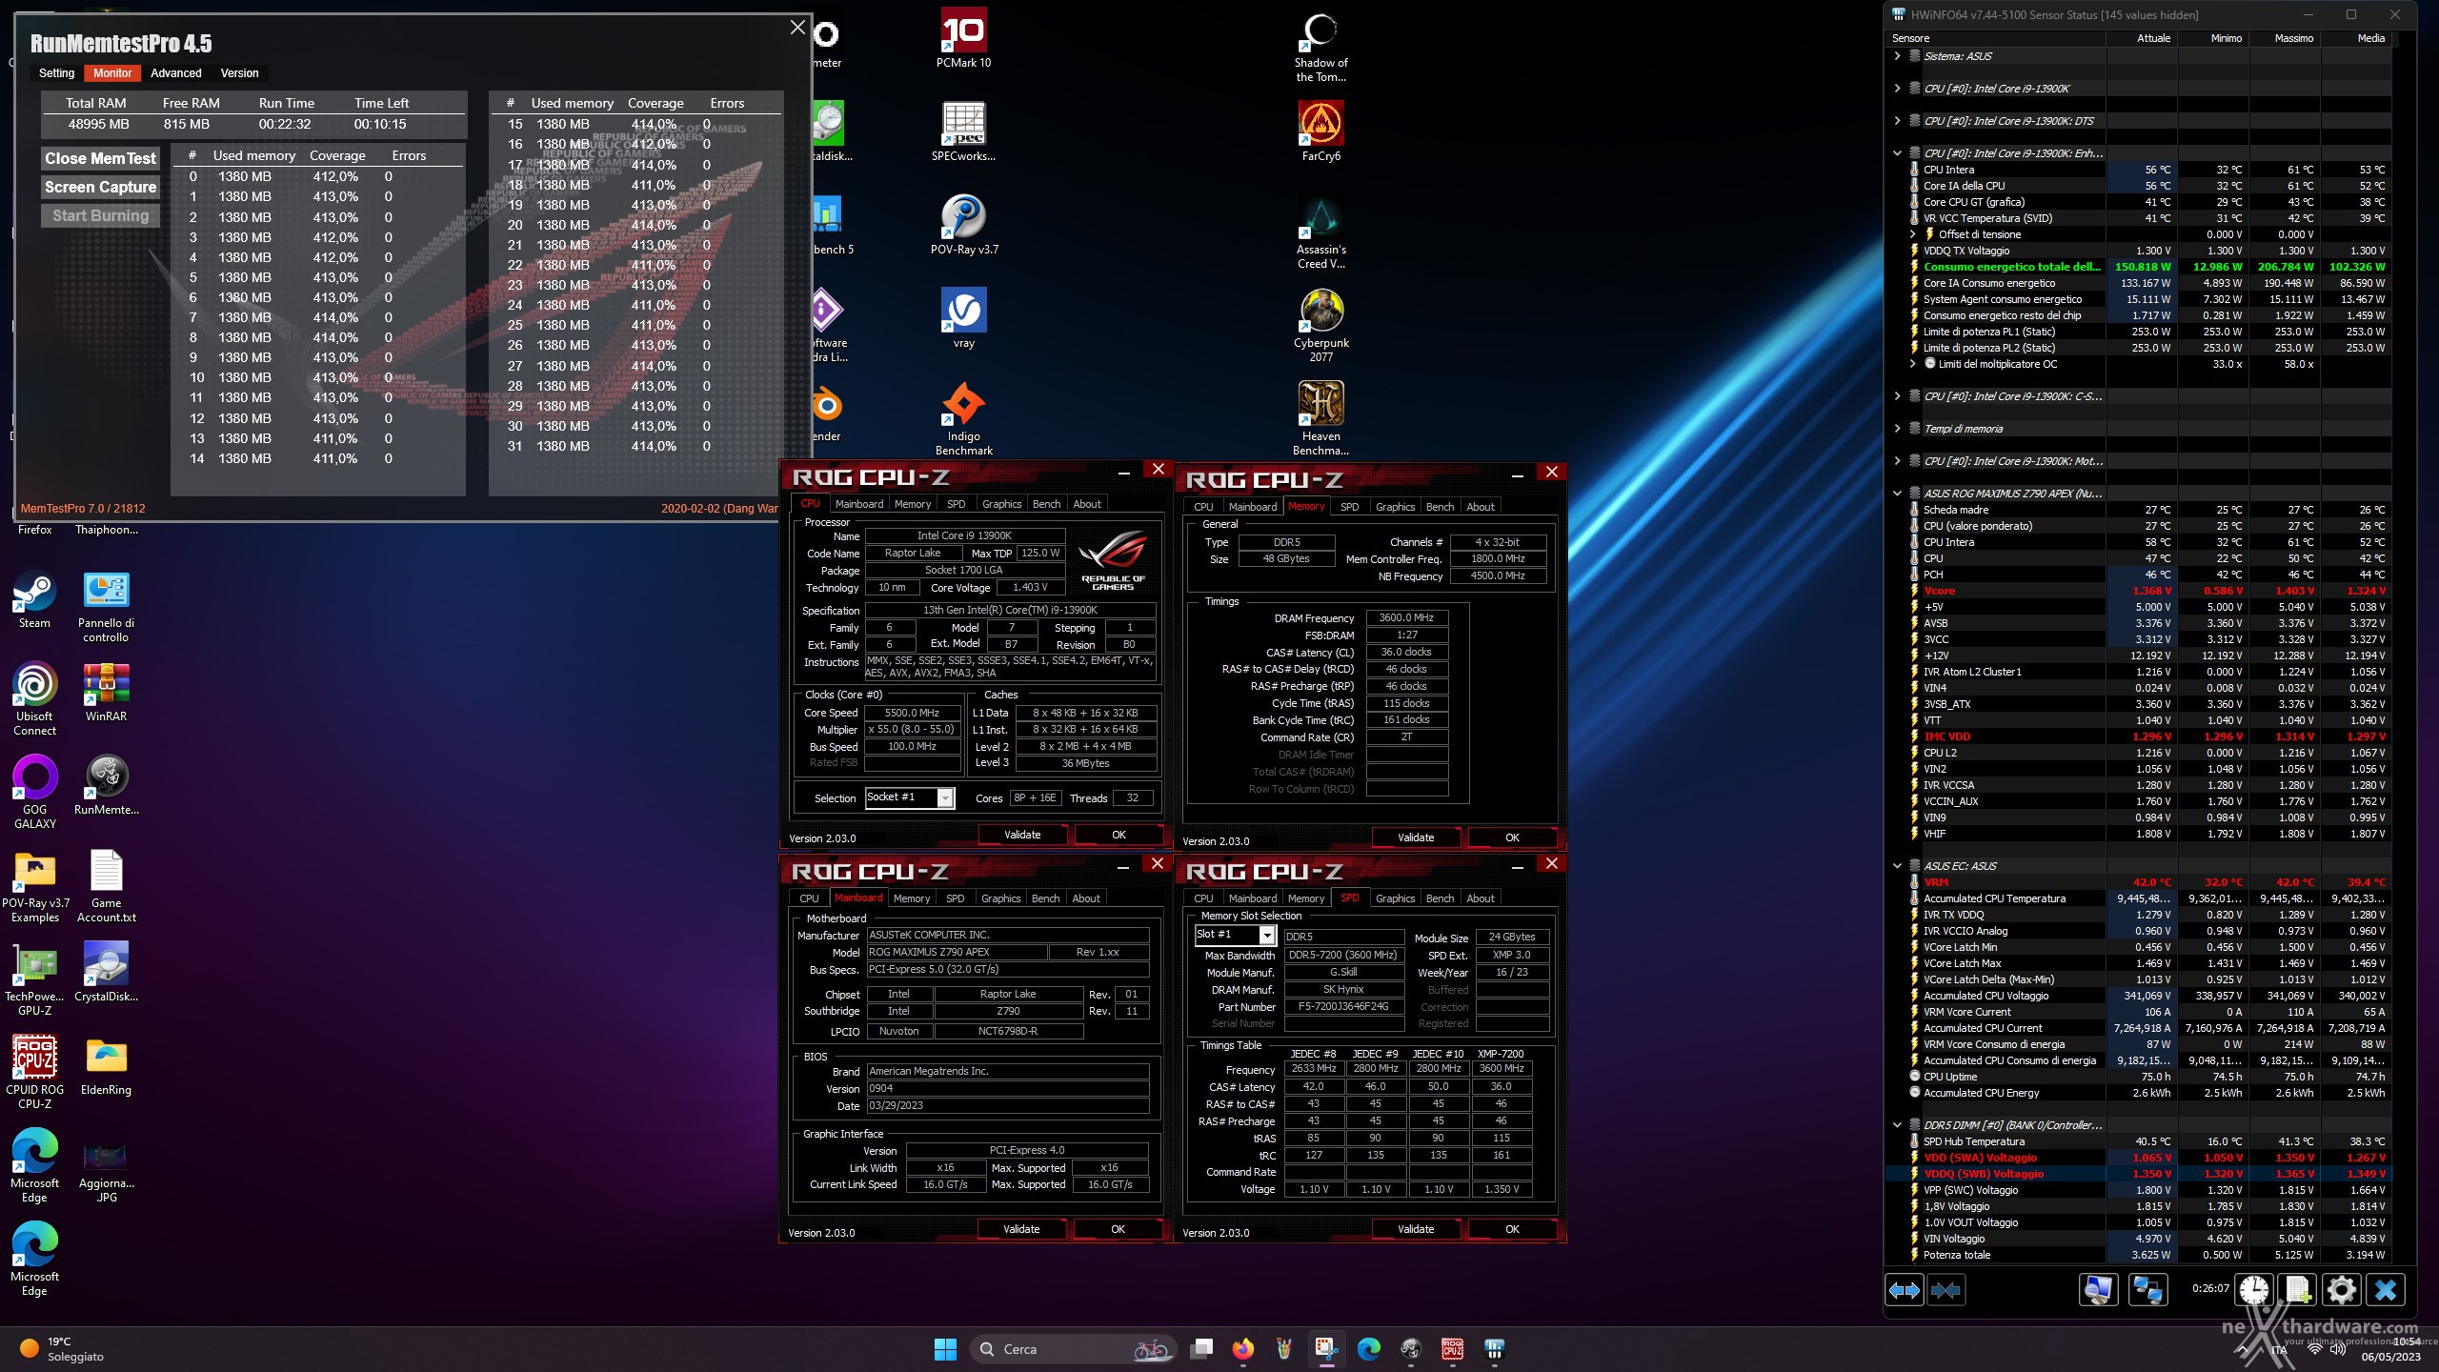The image size is (2439, 1372).
Task: Open Heaven Benchmark desktop icon
Action: (1320, 418)
